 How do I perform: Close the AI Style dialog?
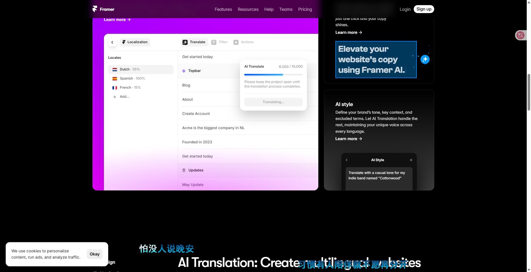point(411,160)
